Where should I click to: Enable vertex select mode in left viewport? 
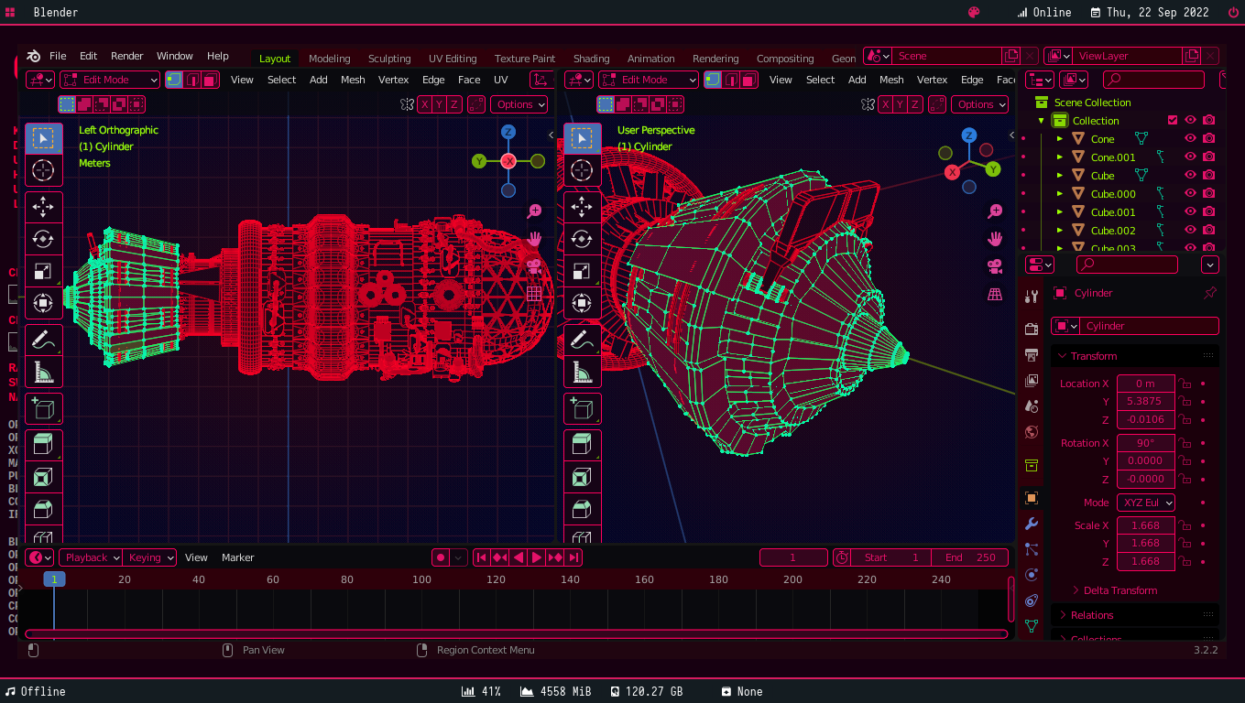(x=174, y=80)
